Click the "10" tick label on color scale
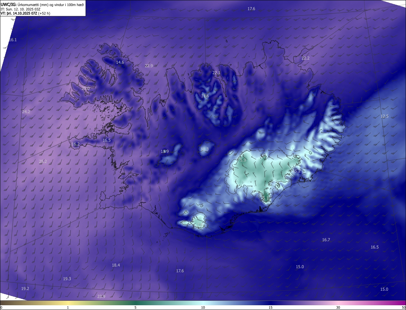Screen dimensions: 406x310 203,308
